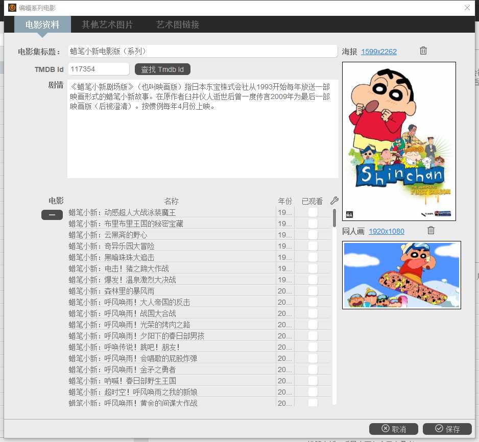Click the Shinchan poster thumbnail
Image resolution: width=479 pixels, height=442 pixels.
click(399, 141)
